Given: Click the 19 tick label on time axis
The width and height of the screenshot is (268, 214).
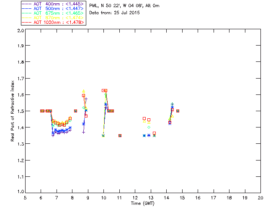Looking at the screenshot, I should click(245, 198).
